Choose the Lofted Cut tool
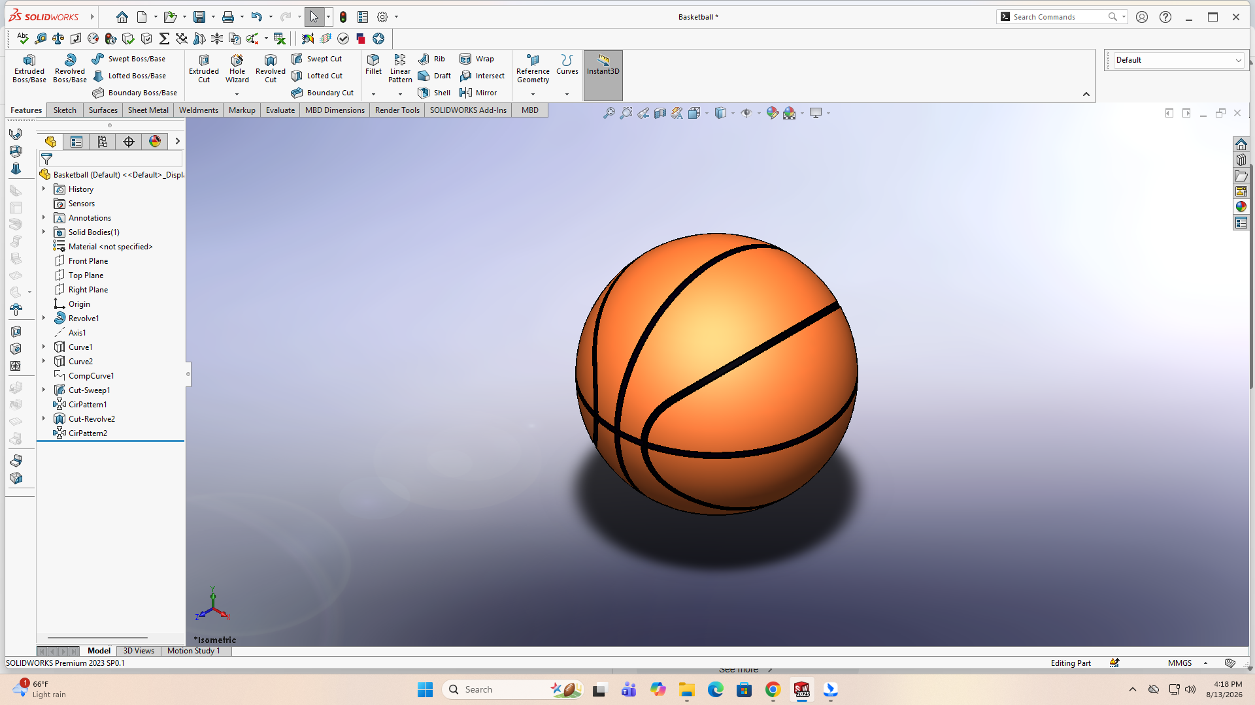Image resolution: width=1255 pixels, height=705 pixels. click(316, 76)
